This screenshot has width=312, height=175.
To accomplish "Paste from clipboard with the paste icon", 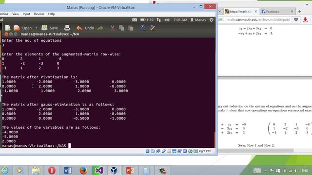I will click(x=131, y=28).
